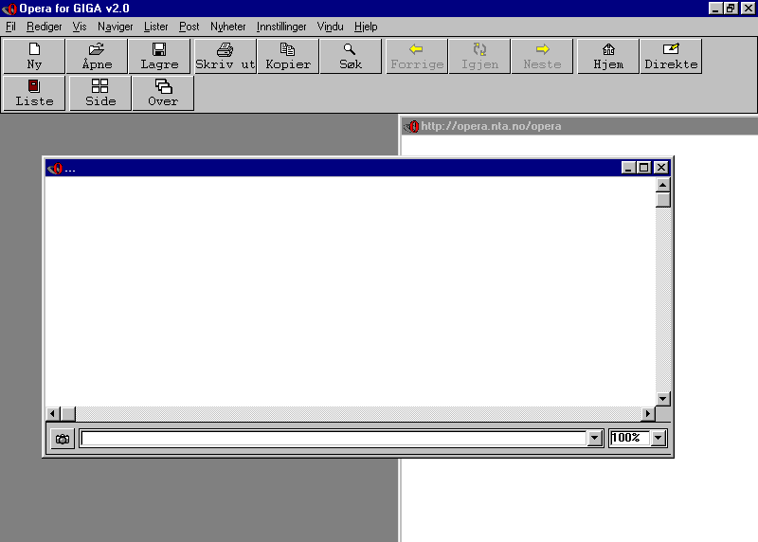This screenshot has width=758, height=542.
Task: Go to the home page via Hjem
Action: [607, 57]
